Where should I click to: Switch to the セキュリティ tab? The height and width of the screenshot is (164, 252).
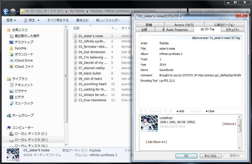point(232,30)
